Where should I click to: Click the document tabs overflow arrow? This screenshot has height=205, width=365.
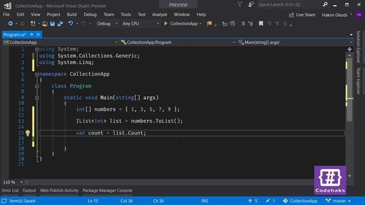click(x=351, y=35)
